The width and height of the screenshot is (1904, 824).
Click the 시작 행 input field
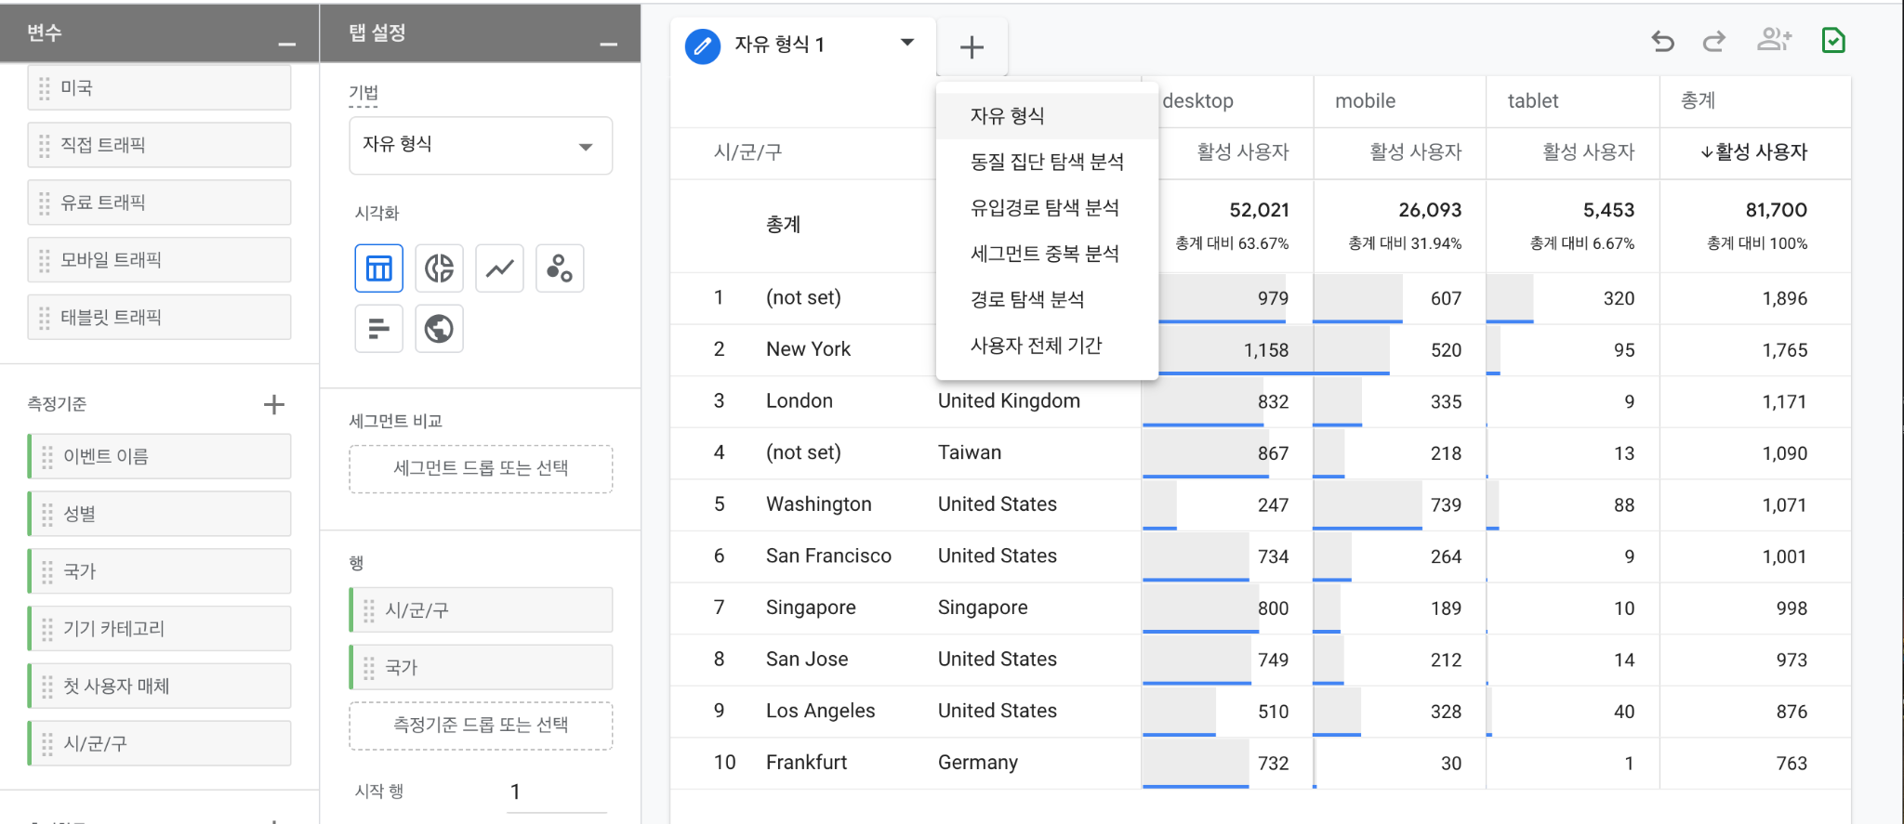click(x=556, y=791)
